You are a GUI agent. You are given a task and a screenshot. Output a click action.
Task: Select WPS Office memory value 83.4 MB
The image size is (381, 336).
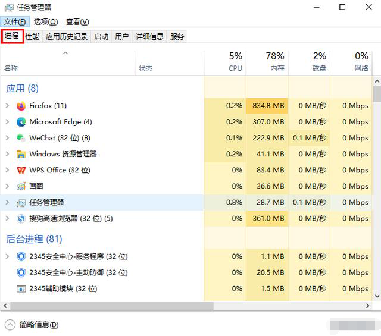[270, 170]
